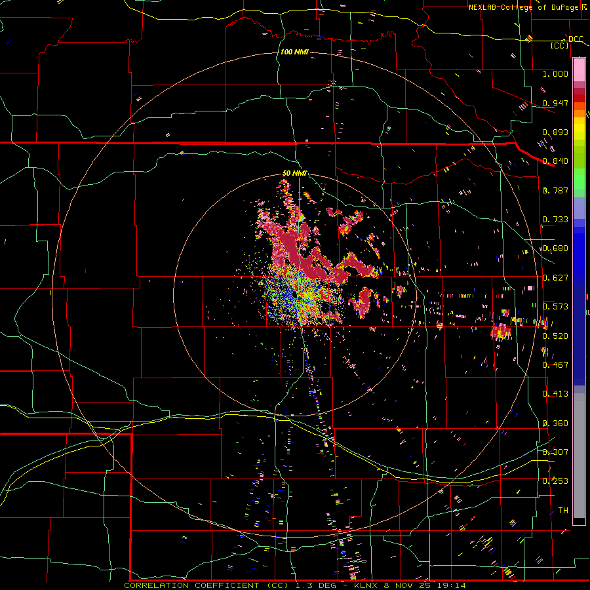The width and height of the screenshot is (590, 590).
Task: Select the 0.467 value on the color scale
Action: tap(555, 365)
